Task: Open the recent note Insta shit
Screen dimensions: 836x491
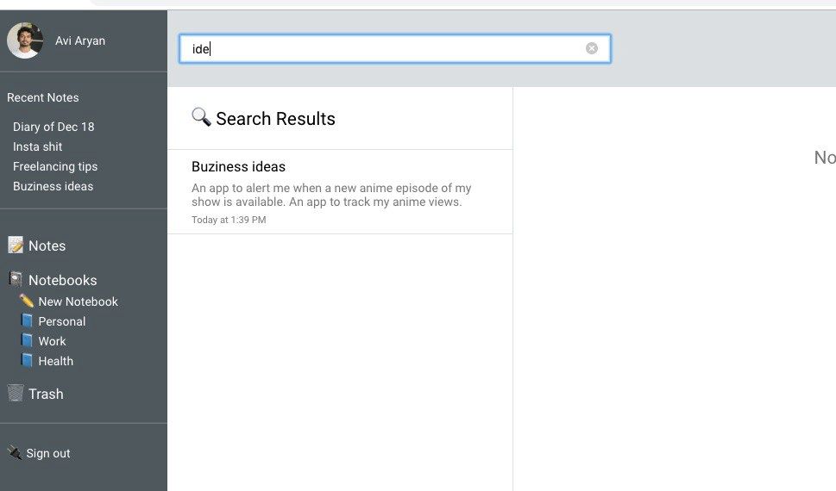Action: click(x=38, y=146)
